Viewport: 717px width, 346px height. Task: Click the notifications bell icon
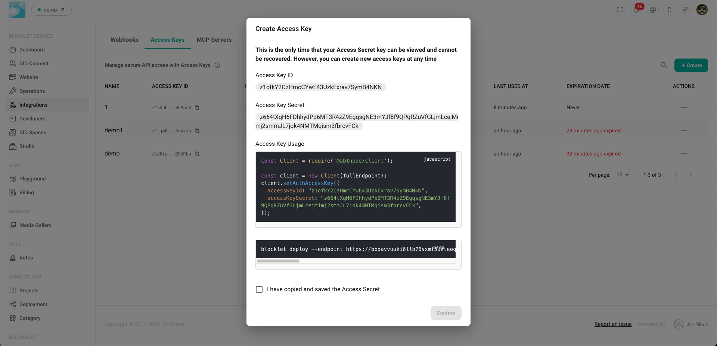coord(636,10)
